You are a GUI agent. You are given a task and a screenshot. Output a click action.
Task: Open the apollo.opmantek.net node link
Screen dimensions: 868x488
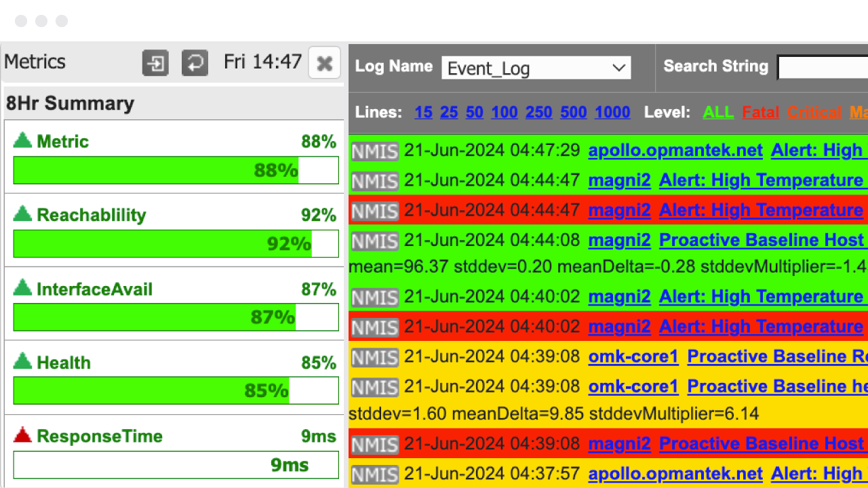pyautogui.click(x=675, y=150)
